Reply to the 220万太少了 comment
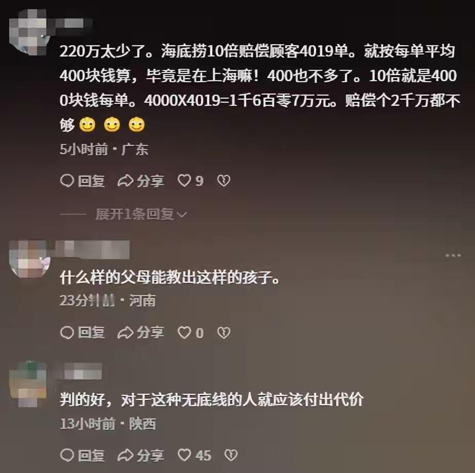The image size is (475, 473). (x=83, y=181)
